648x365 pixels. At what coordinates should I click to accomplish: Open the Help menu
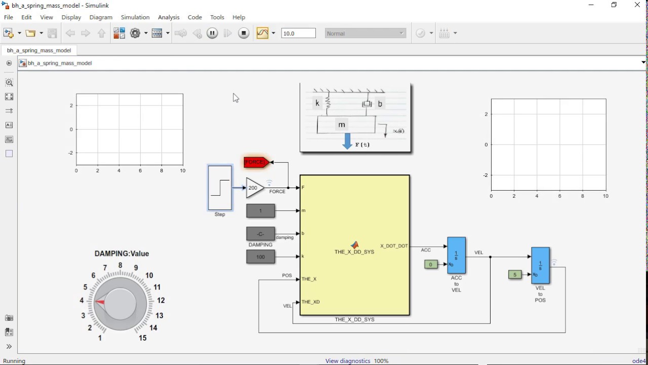(x=238, y=17)
